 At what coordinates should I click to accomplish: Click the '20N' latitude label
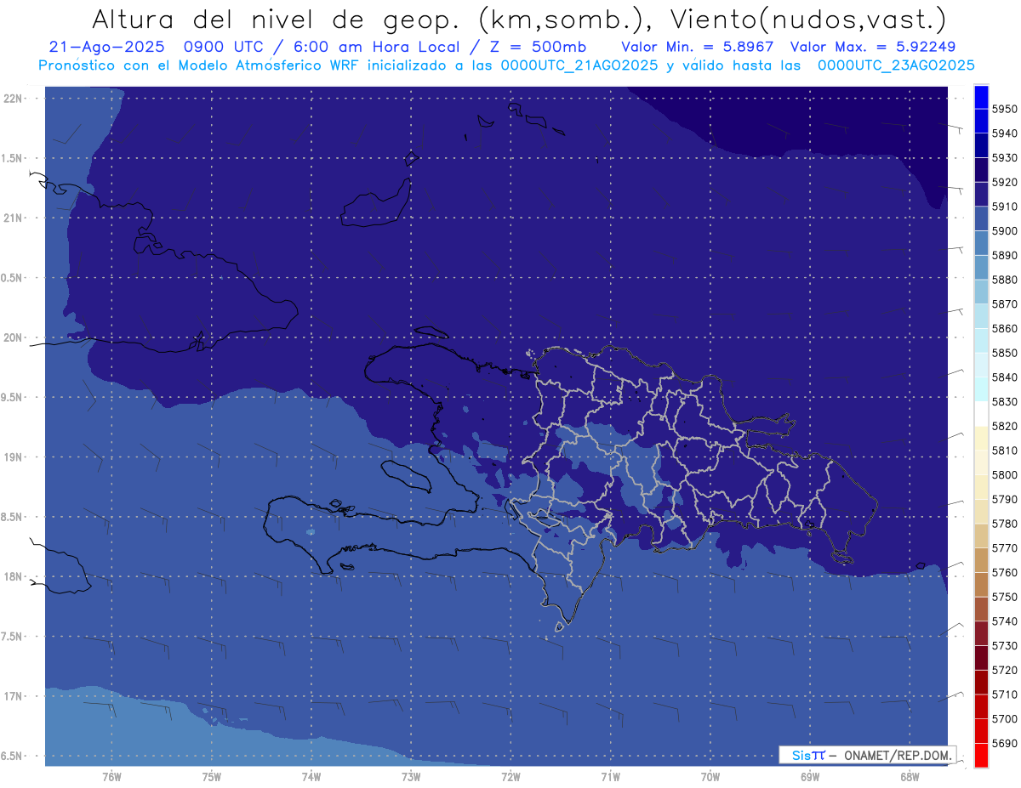[14, 337]
